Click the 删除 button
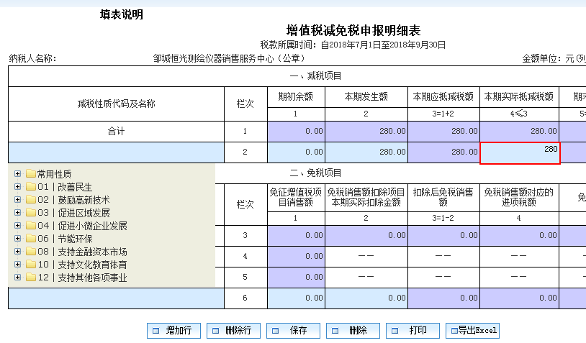 [x=353, y=331]
